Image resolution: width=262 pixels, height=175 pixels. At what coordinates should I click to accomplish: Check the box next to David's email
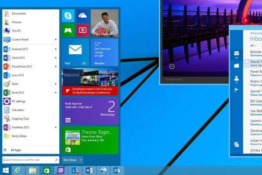[x=247, y=62]
